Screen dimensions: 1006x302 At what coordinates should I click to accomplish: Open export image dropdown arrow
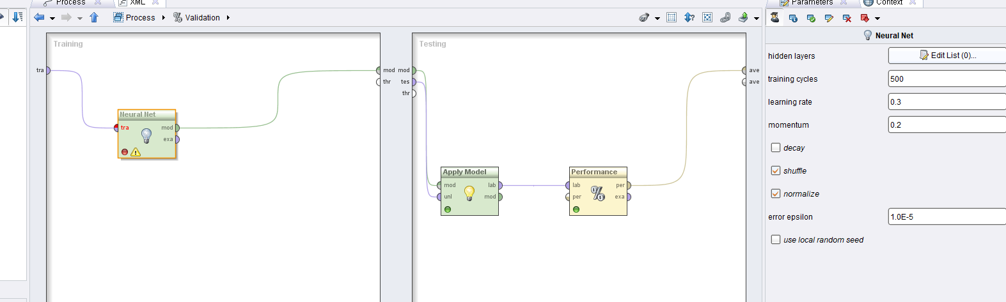(x=757, y=19)
